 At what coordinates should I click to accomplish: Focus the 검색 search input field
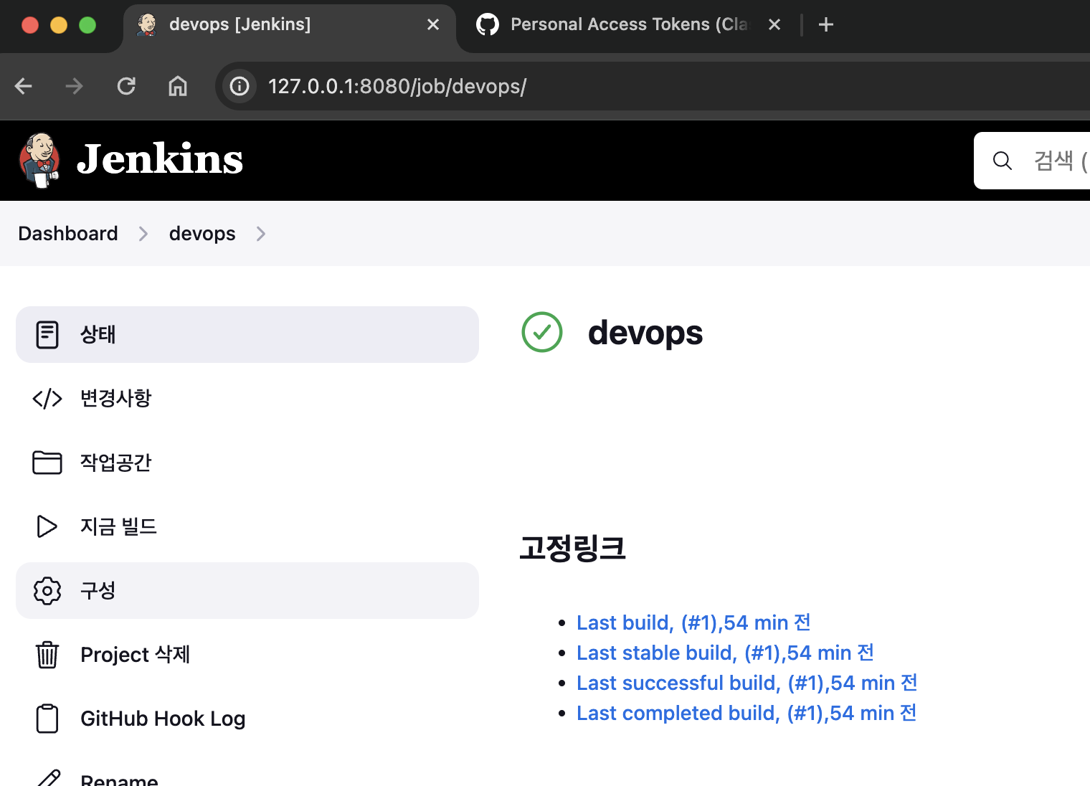(1033, 161)
